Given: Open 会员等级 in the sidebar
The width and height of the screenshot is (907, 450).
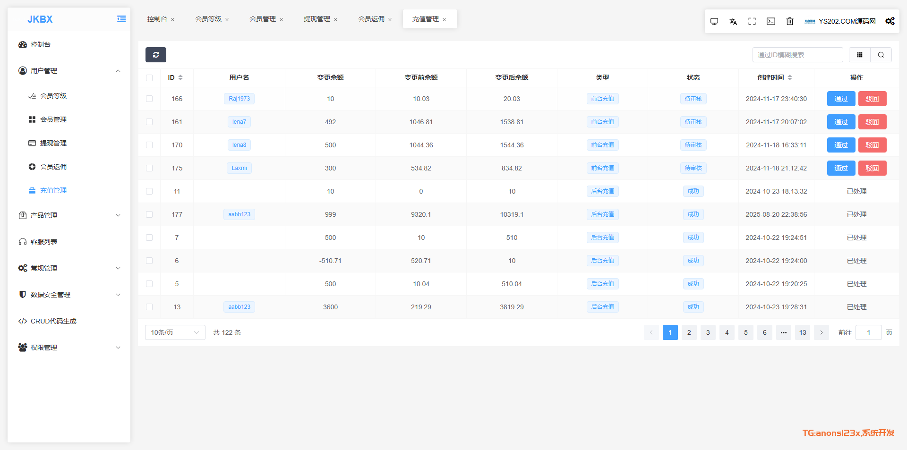Looking at the screenshot, I should pos(53,96).
